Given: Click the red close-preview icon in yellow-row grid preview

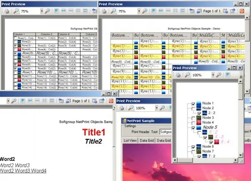Looking at the screenshot, I should point(242,11).
